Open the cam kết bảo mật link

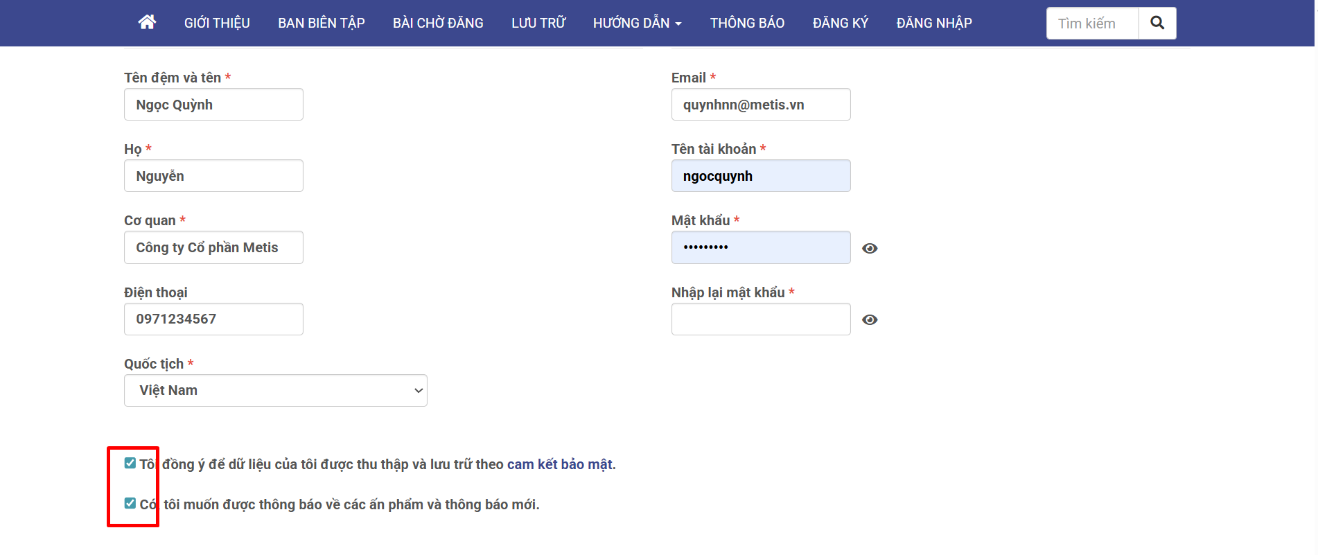pos(560,464)
